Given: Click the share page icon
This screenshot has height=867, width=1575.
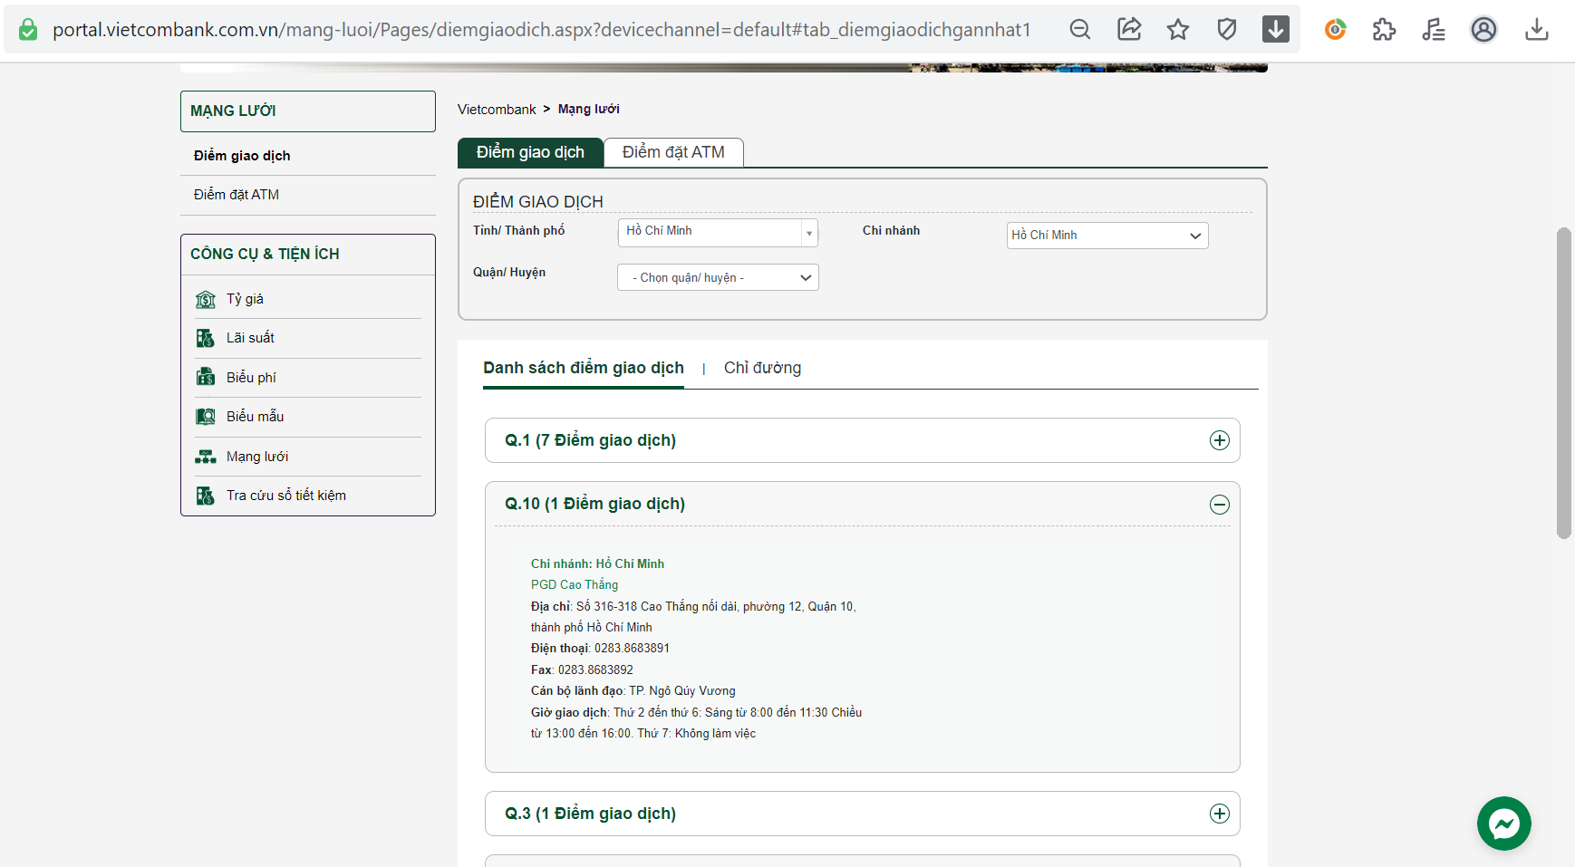Looking at the screenshot, I should 1129,30.
